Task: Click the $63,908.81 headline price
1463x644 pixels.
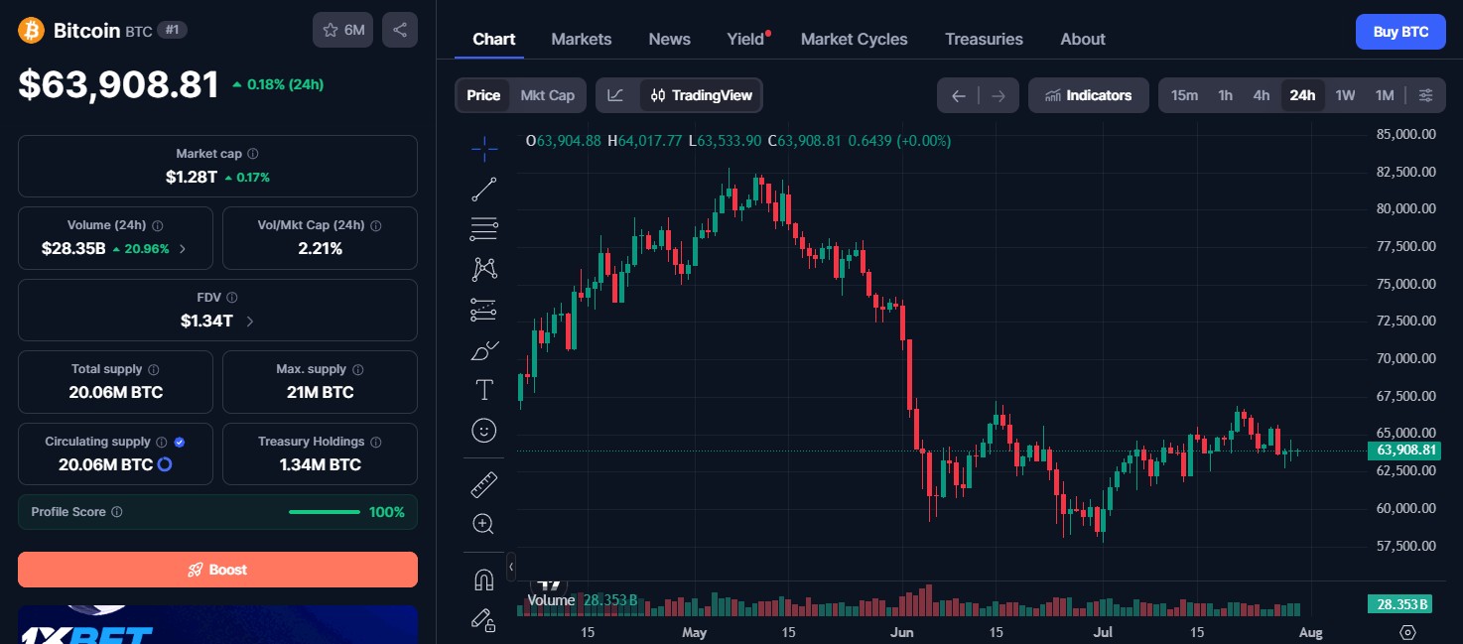Action: [x=118, y=84]
